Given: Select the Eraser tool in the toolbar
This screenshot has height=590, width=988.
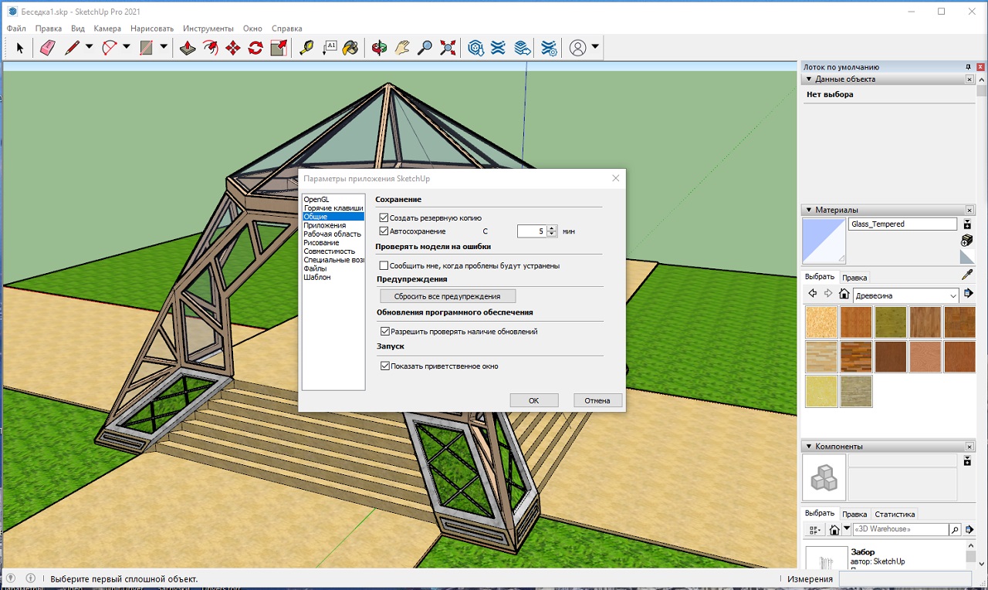Looking at the screenshot, I should coord(47,48).
